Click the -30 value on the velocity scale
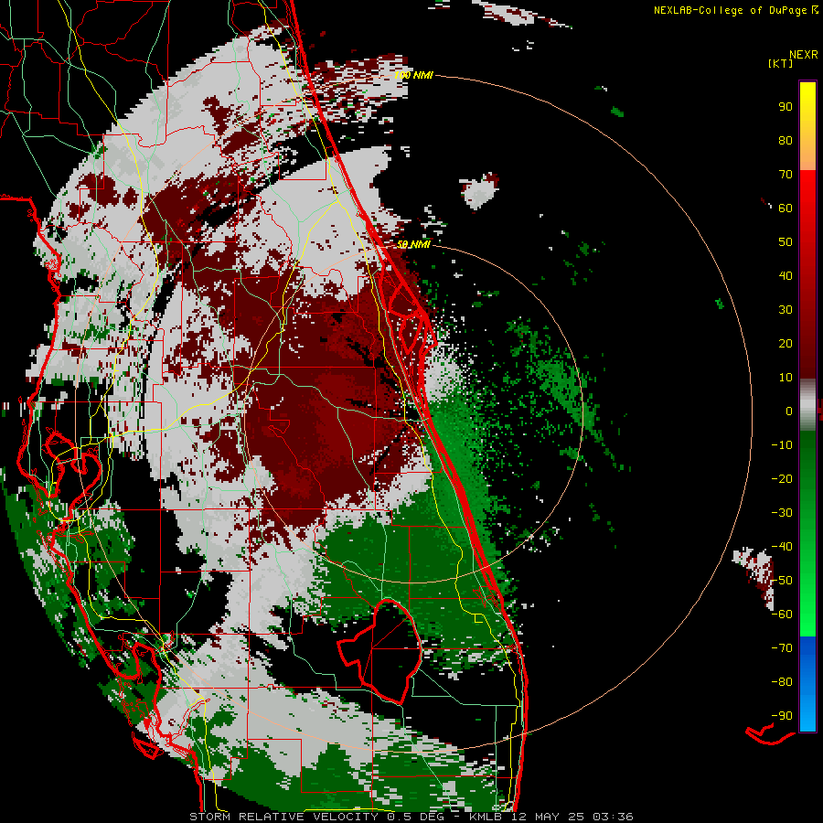This screenshot has width=823, height=823. point(782,513)
